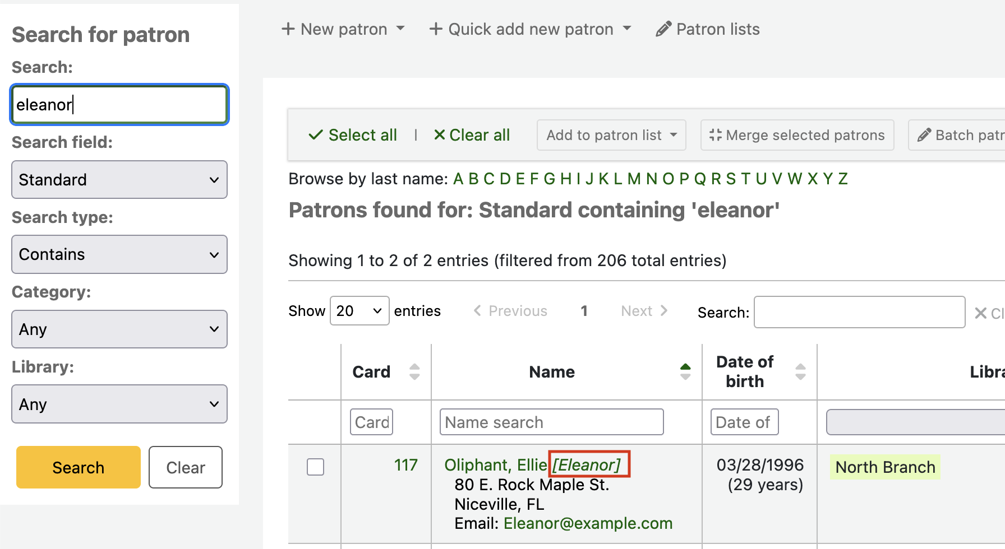This screenshot has width=1005, height=549.
Task: Open the Search type dropdown showing Contains
Action: pyautogui.click(x=119, y=254)
